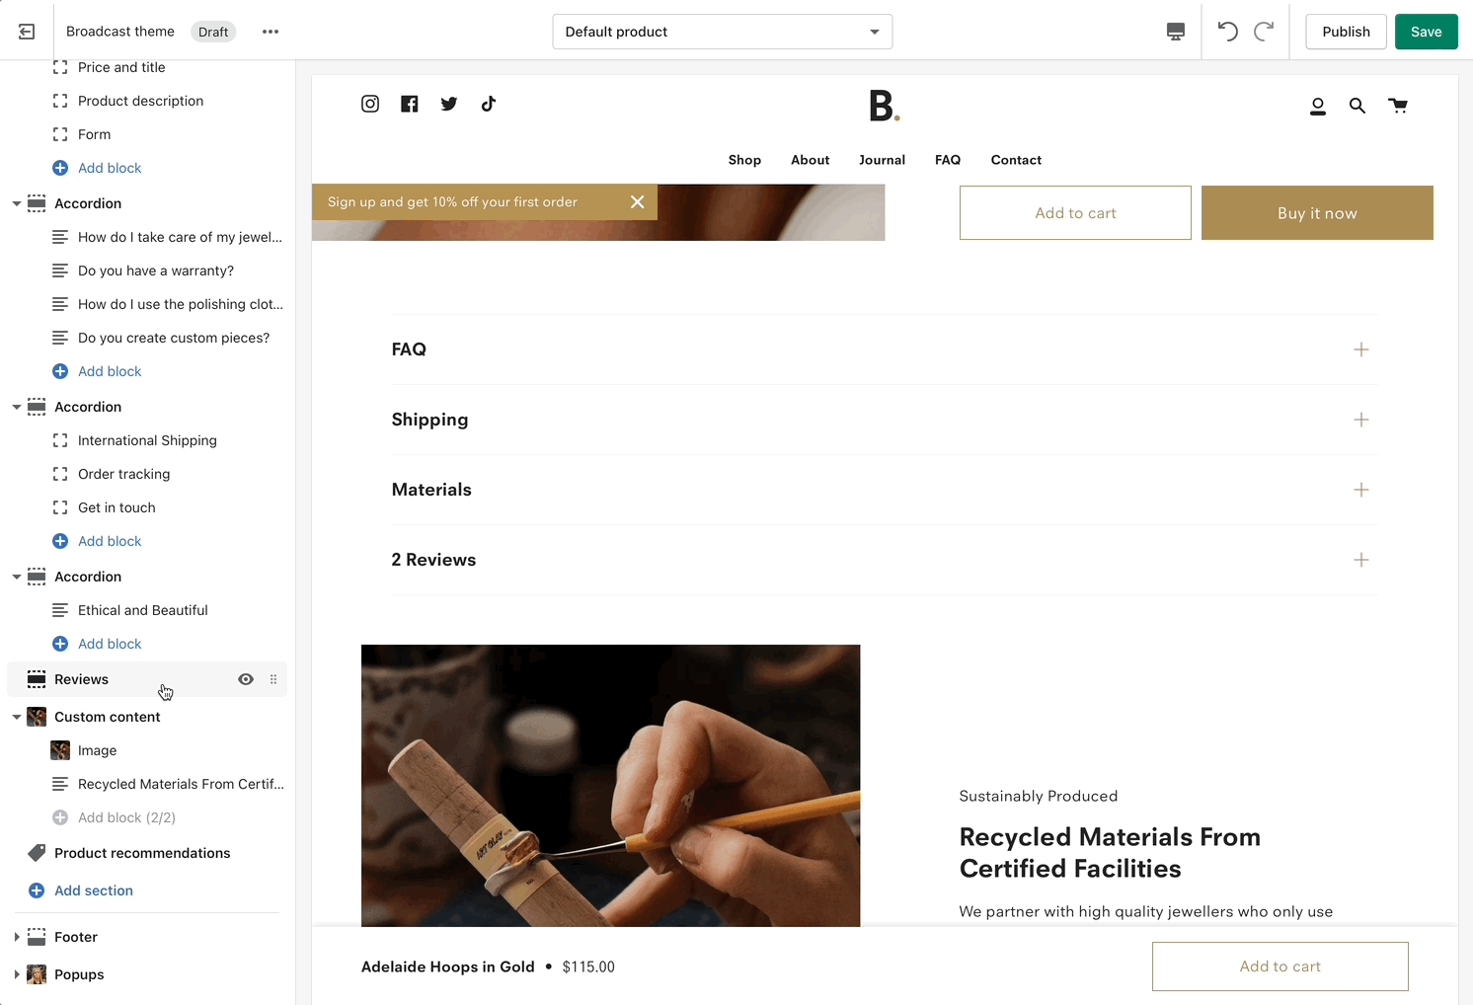Viewport: 1473px width, 1005px height.
Task: Click the green Save button
Action: (x=1426, y=32)
